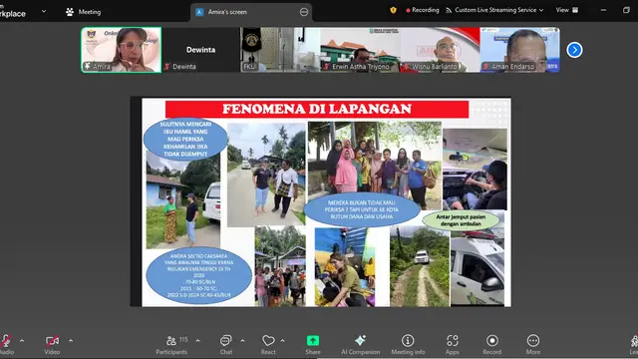Expand the arrow next to Chat
The height and width of the screenshot is (359, 638).
tap(242, 341)
